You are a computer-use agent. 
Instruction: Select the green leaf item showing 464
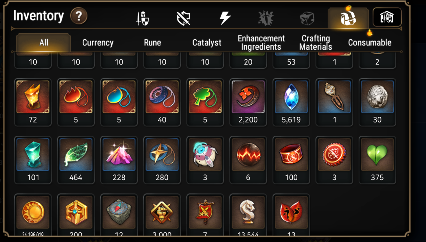tap(76, 160)
